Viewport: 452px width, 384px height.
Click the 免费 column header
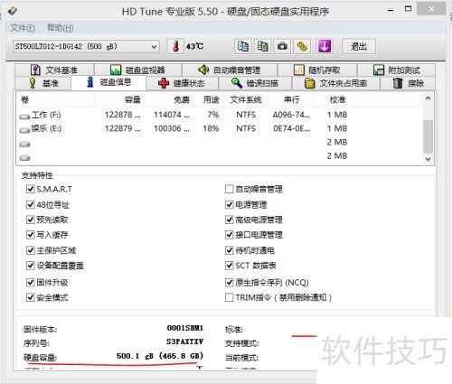[169, 99]
